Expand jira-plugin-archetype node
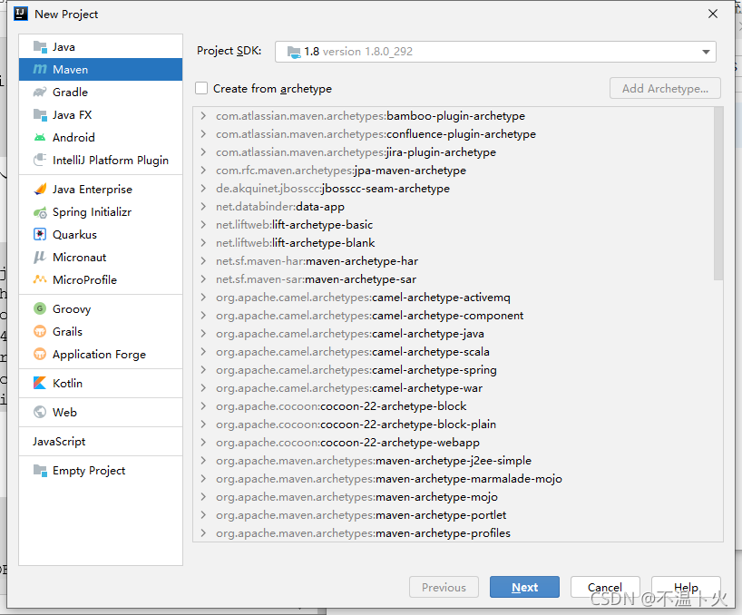Image resolution: width=742 pixels, height=615 pixels. (203, 151)
